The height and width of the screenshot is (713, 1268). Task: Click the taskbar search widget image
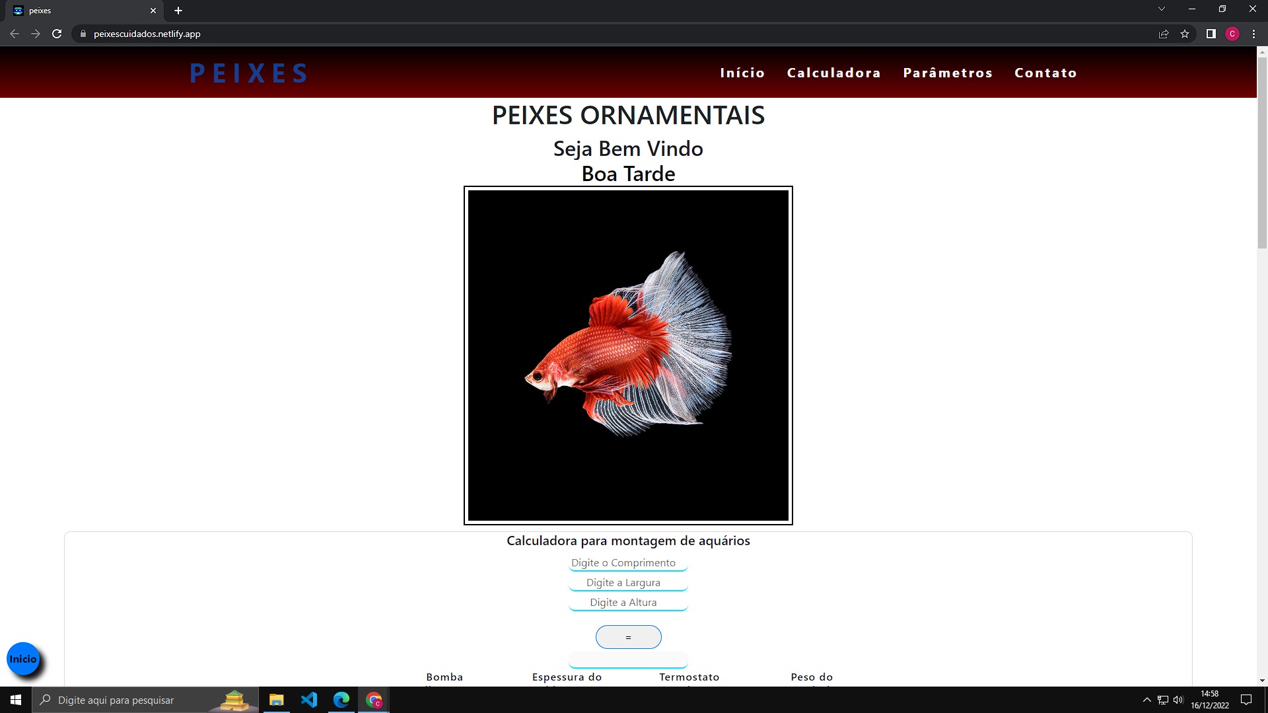pos(234,700)
